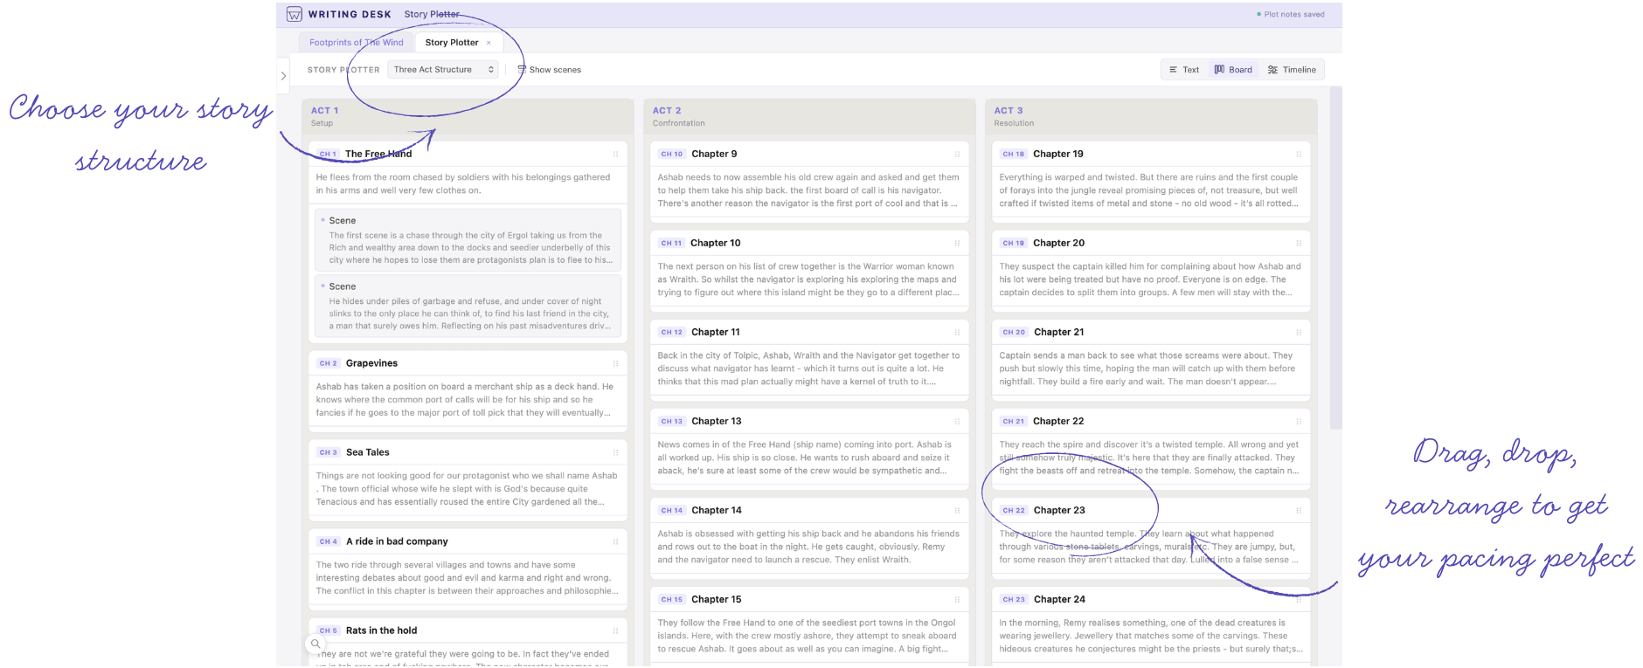
Task: Click the Act 3 Resolution column header
Action: tap(1151, 116)
